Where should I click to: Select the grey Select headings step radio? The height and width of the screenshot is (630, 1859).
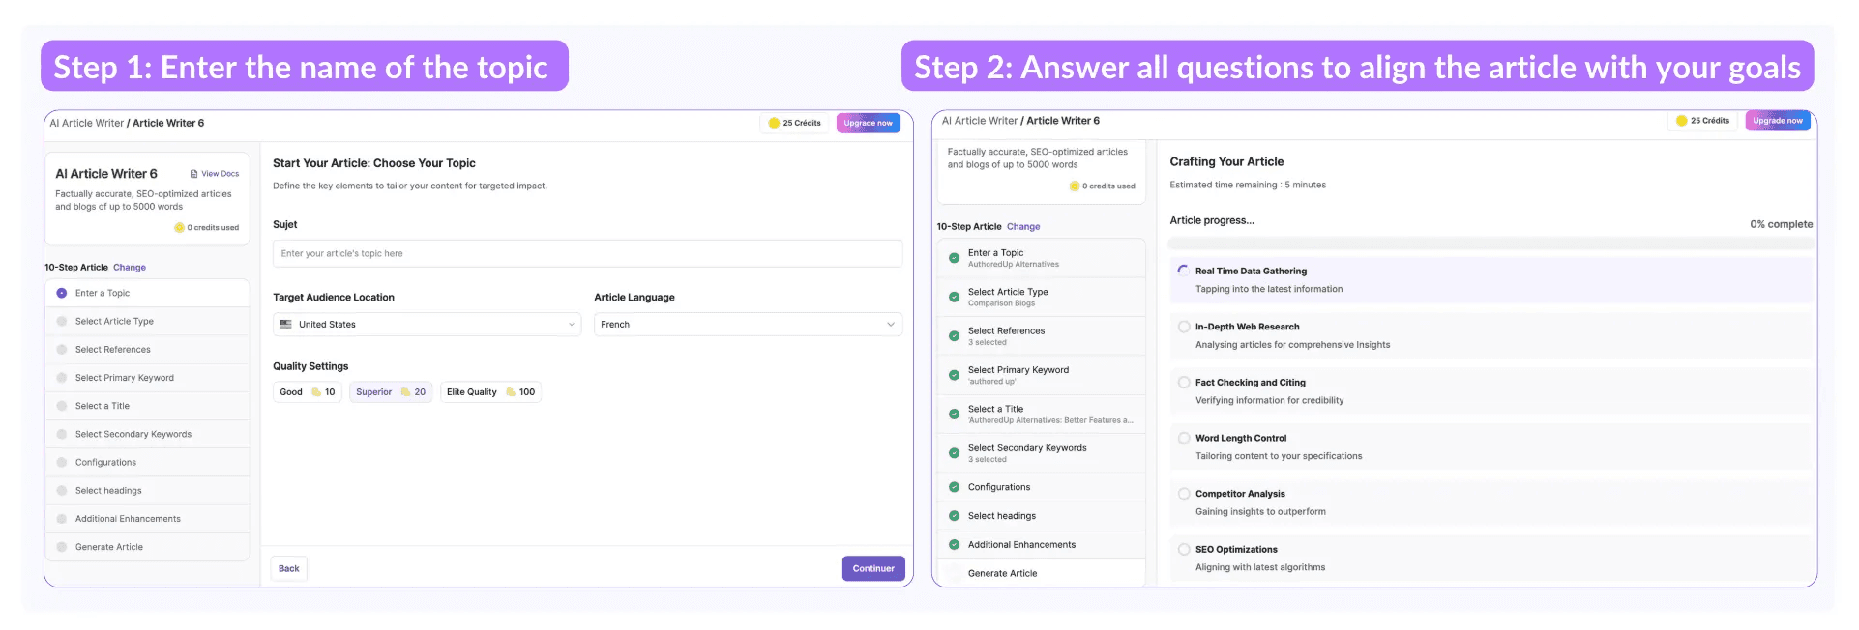click(62, 491)
